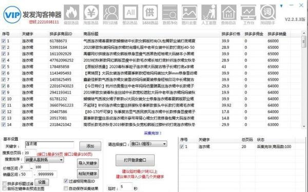Open the 1688选品 '供' icon

tap(150, 12)
